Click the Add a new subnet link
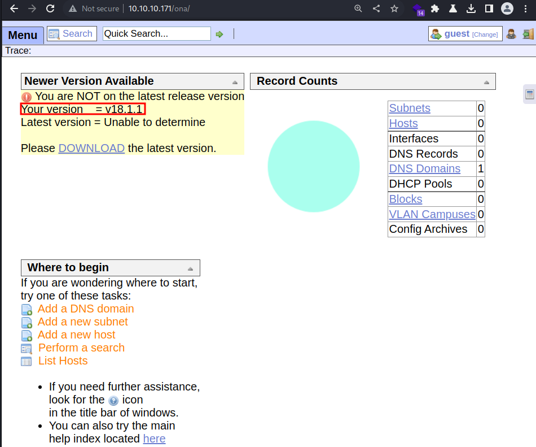This screenshot has width=536, height=447. tap(83, 322)
